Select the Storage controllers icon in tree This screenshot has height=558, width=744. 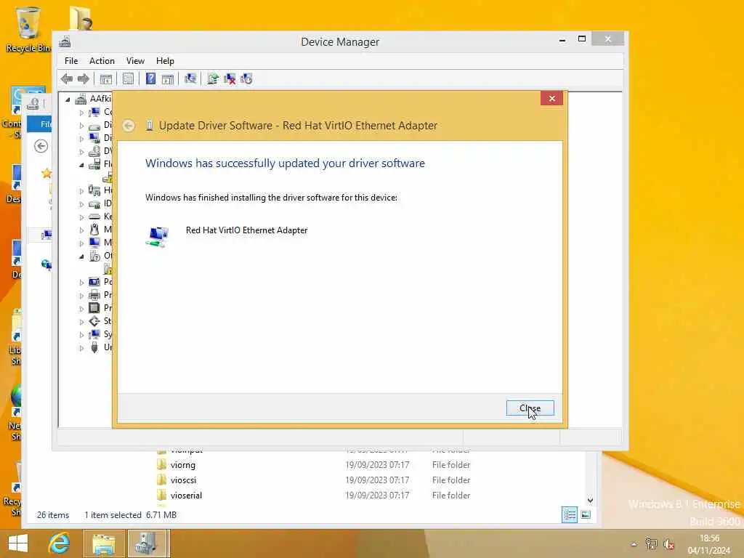click(94, 321)
